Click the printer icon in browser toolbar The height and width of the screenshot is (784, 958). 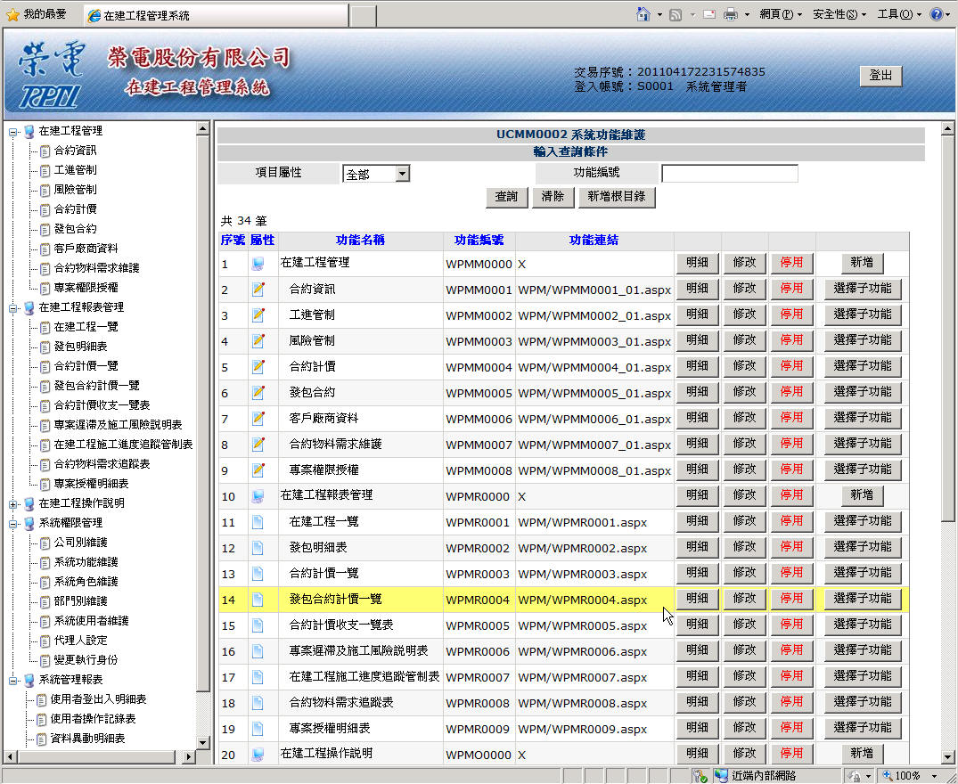[x=731, y=14]
